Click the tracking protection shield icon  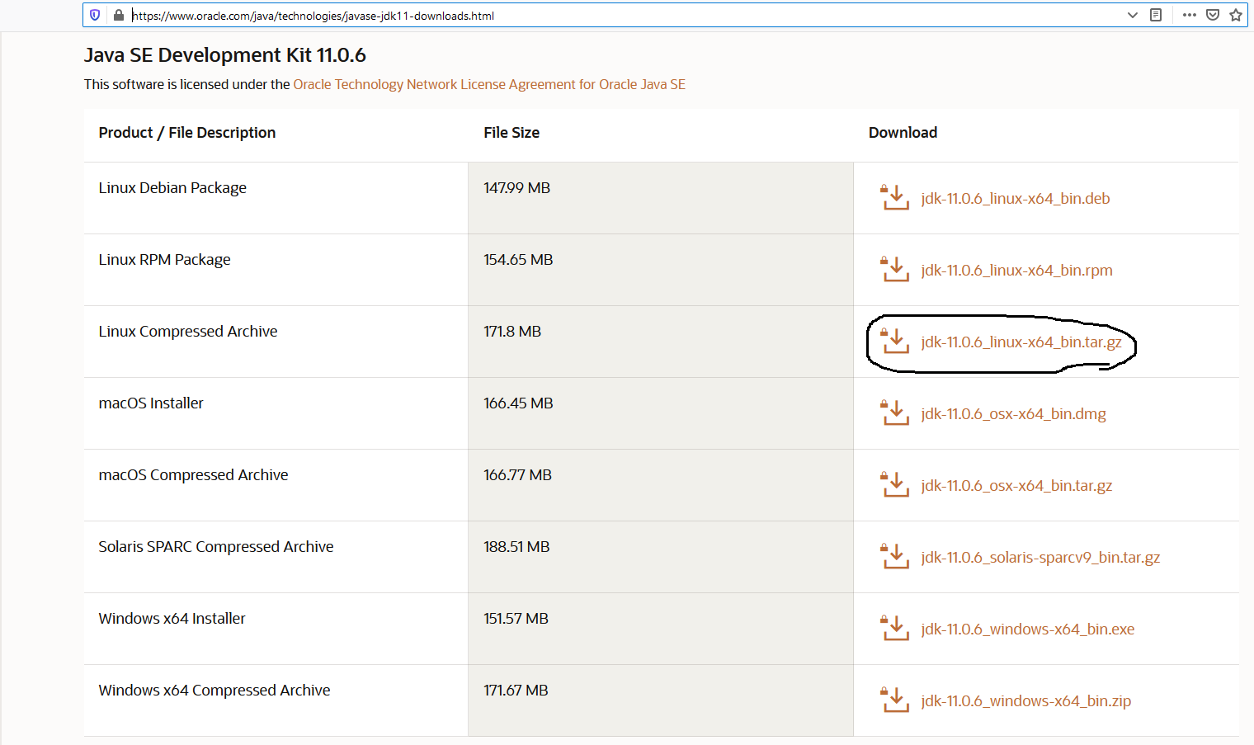(95, 15)
